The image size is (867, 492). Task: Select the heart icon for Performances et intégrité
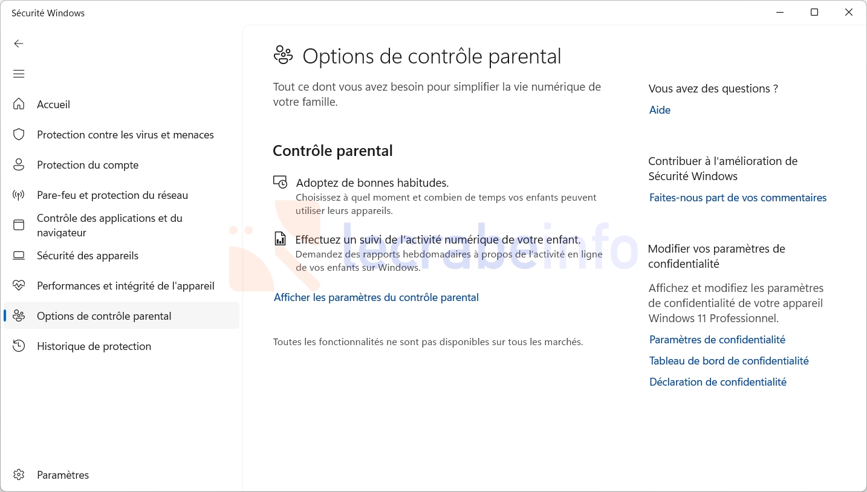point(19,285)
